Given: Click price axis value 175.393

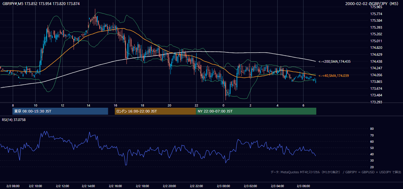Looking at the screenshot, I should [x=376, y=27].
